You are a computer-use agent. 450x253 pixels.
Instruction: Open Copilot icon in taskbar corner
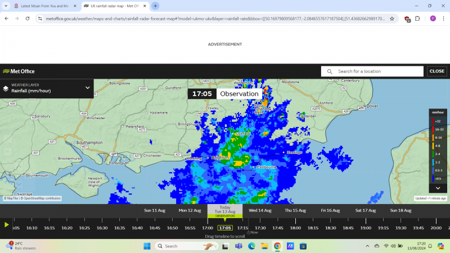[x=440, y=246]
